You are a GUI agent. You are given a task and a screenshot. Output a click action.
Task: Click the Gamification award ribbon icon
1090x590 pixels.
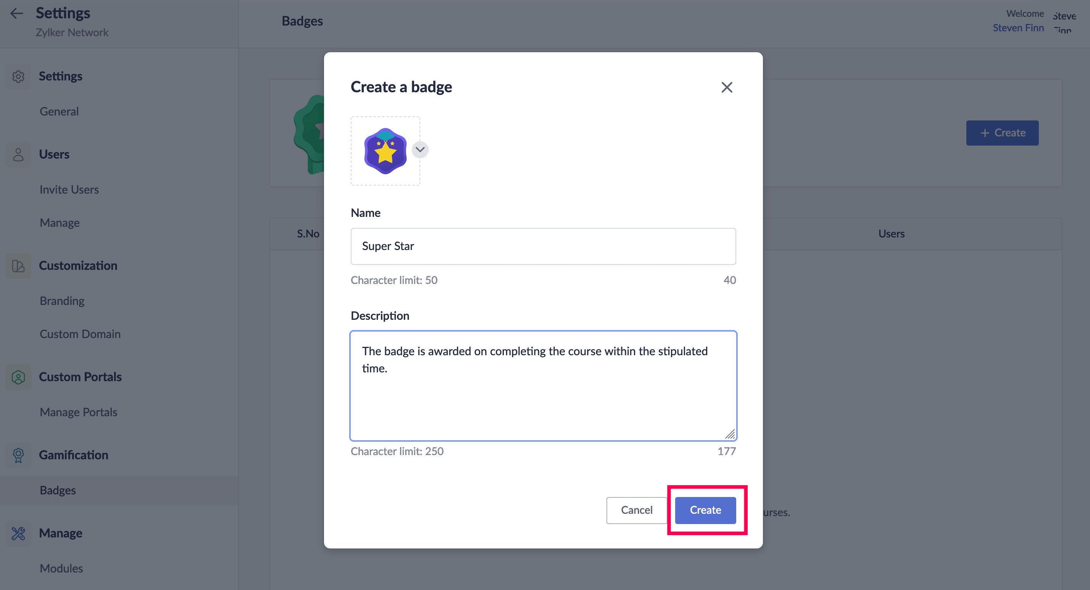click(x=18, y=455)
